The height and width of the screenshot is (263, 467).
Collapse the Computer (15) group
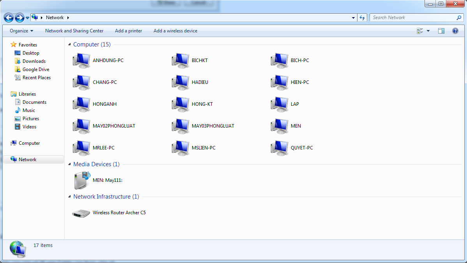pyautogui.click(x=70, y=44)
